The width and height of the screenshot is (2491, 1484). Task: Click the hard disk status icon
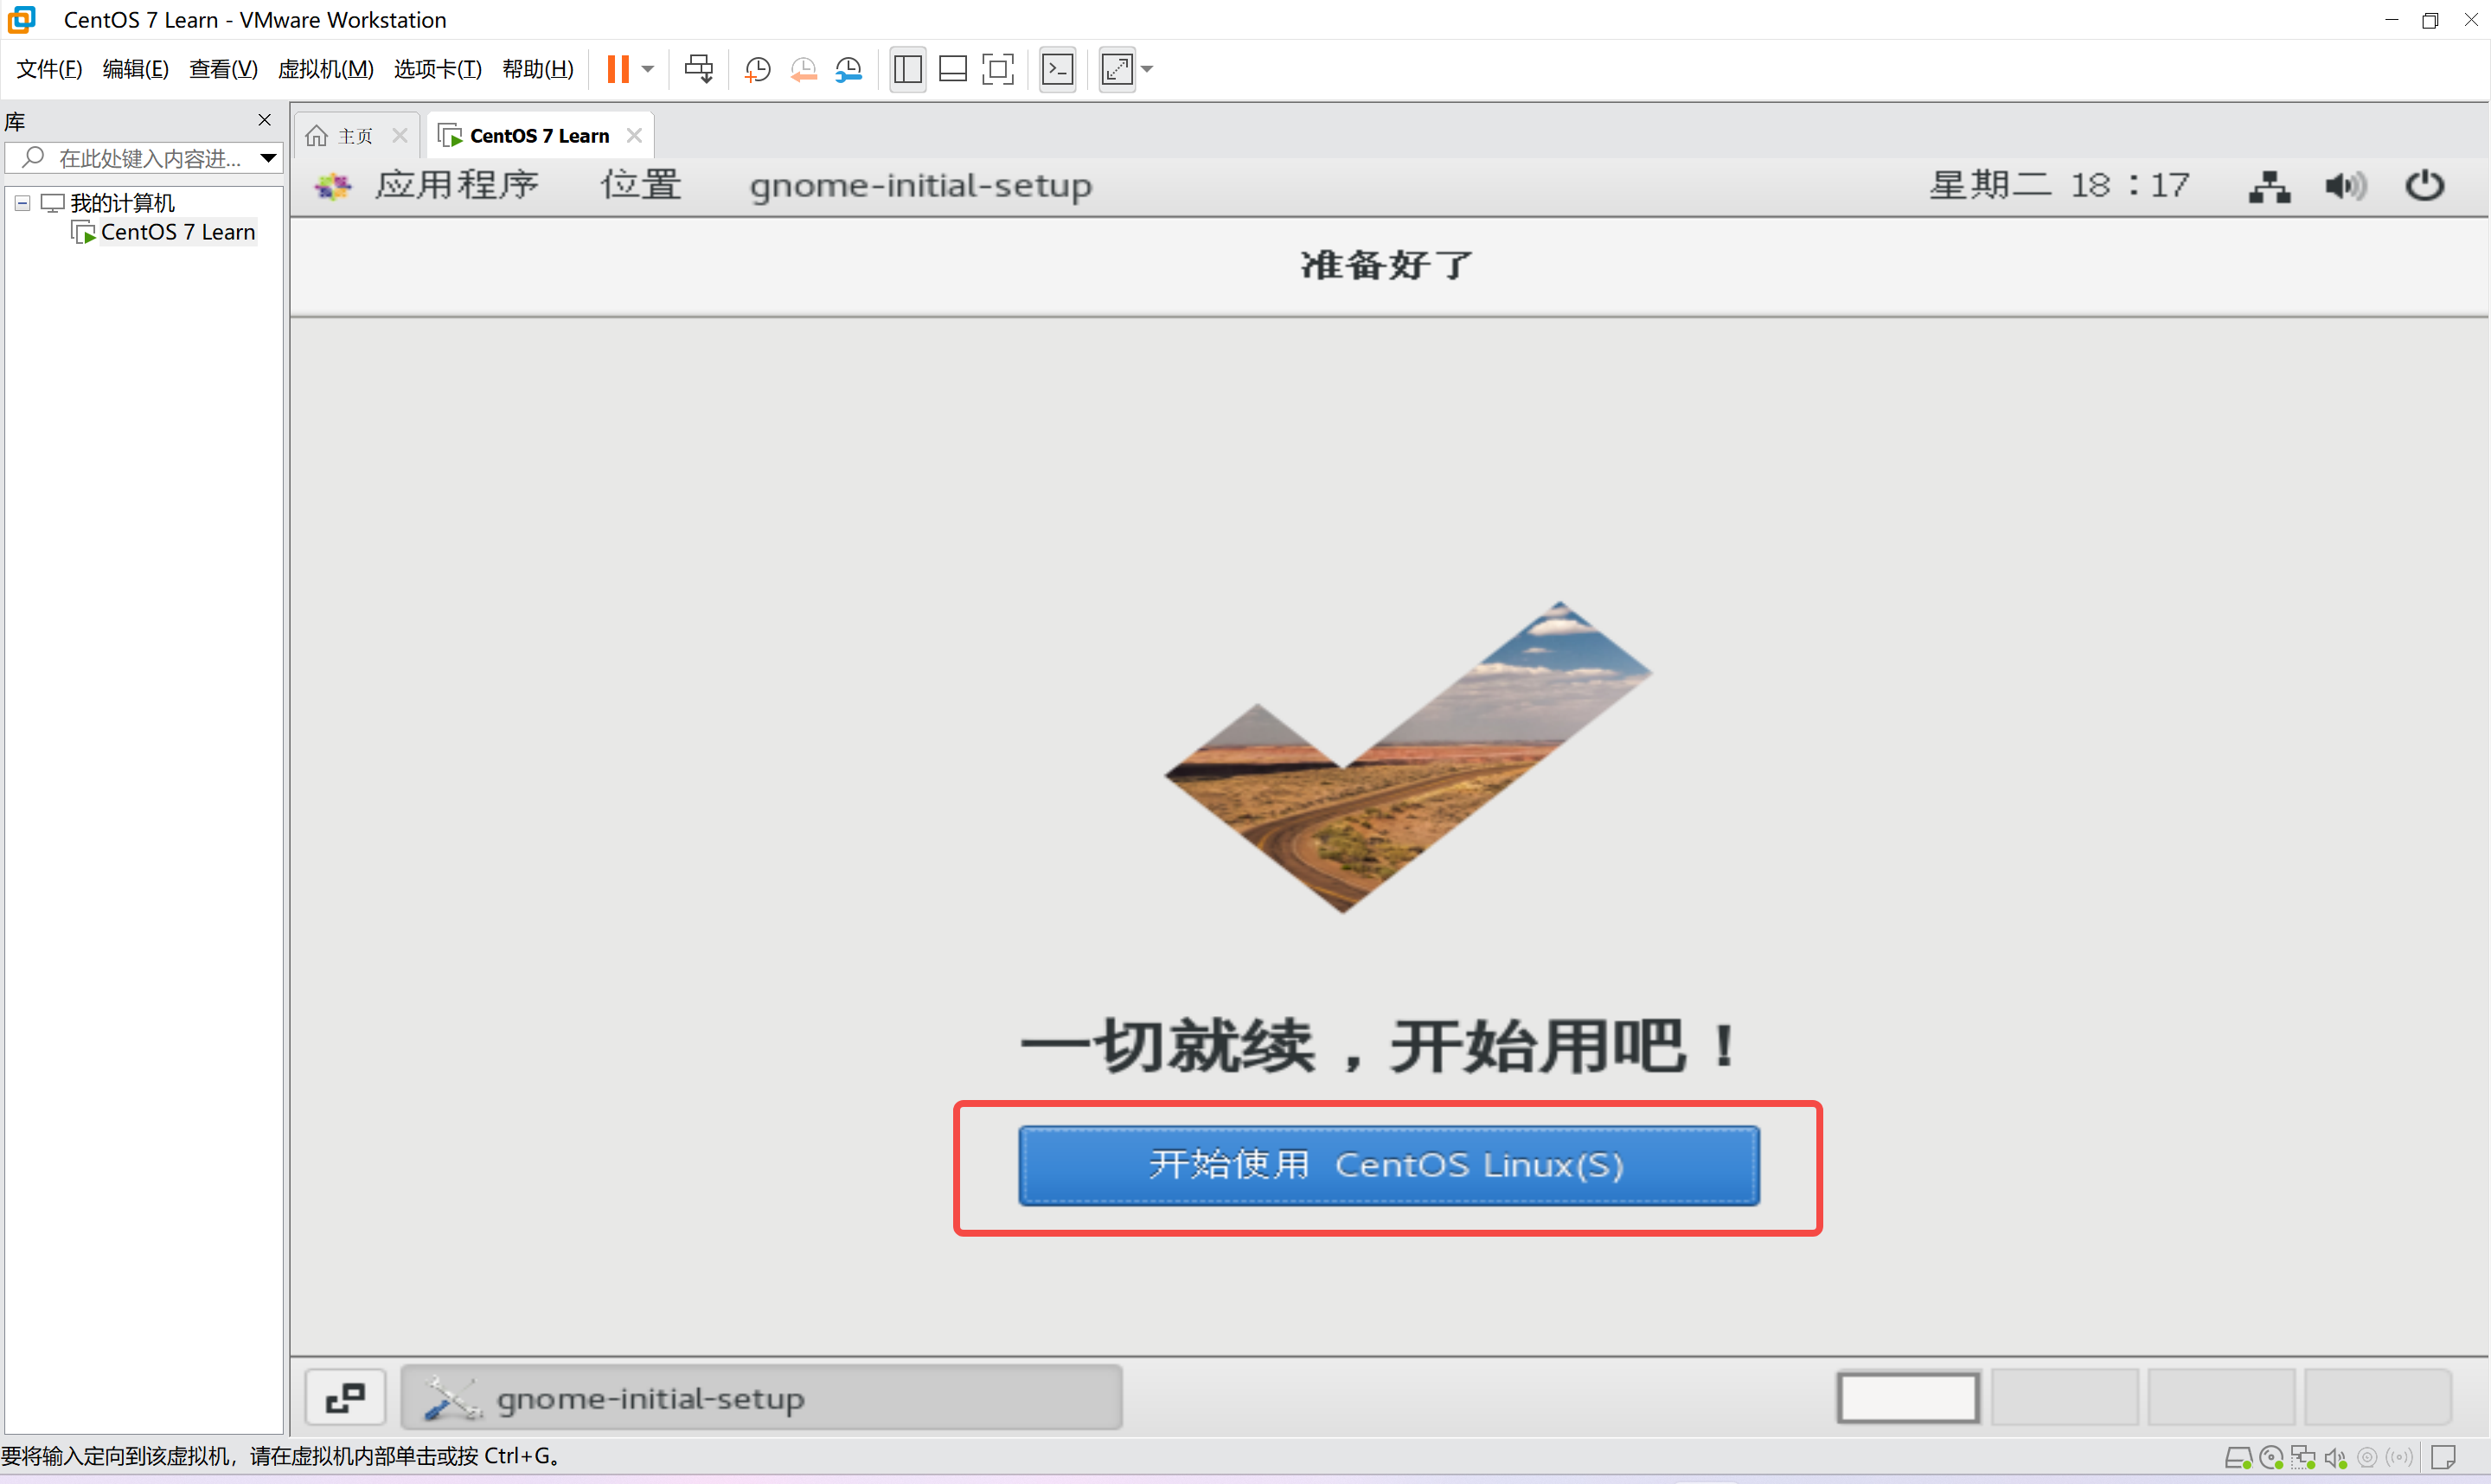pos(2238,1458)
